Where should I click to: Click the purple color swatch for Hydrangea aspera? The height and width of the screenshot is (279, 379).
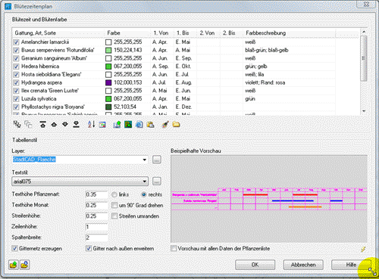tap(108, 82)
